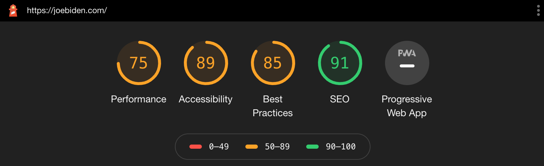This screenshot has height=166, width=544.
Task: Open the three-dot tools menu
Action: click(x=538, y=10)
